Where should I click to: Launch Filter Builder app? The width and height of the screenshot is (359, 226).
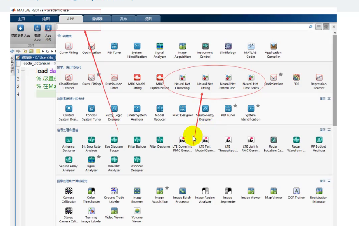[x=137, y=142]
